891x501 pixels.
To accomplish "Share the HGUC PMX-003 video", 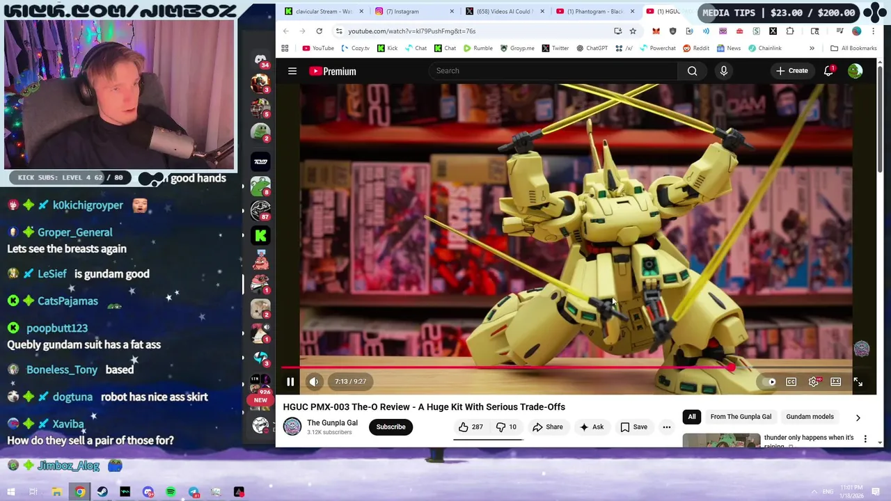I will (x=548, y=427).
